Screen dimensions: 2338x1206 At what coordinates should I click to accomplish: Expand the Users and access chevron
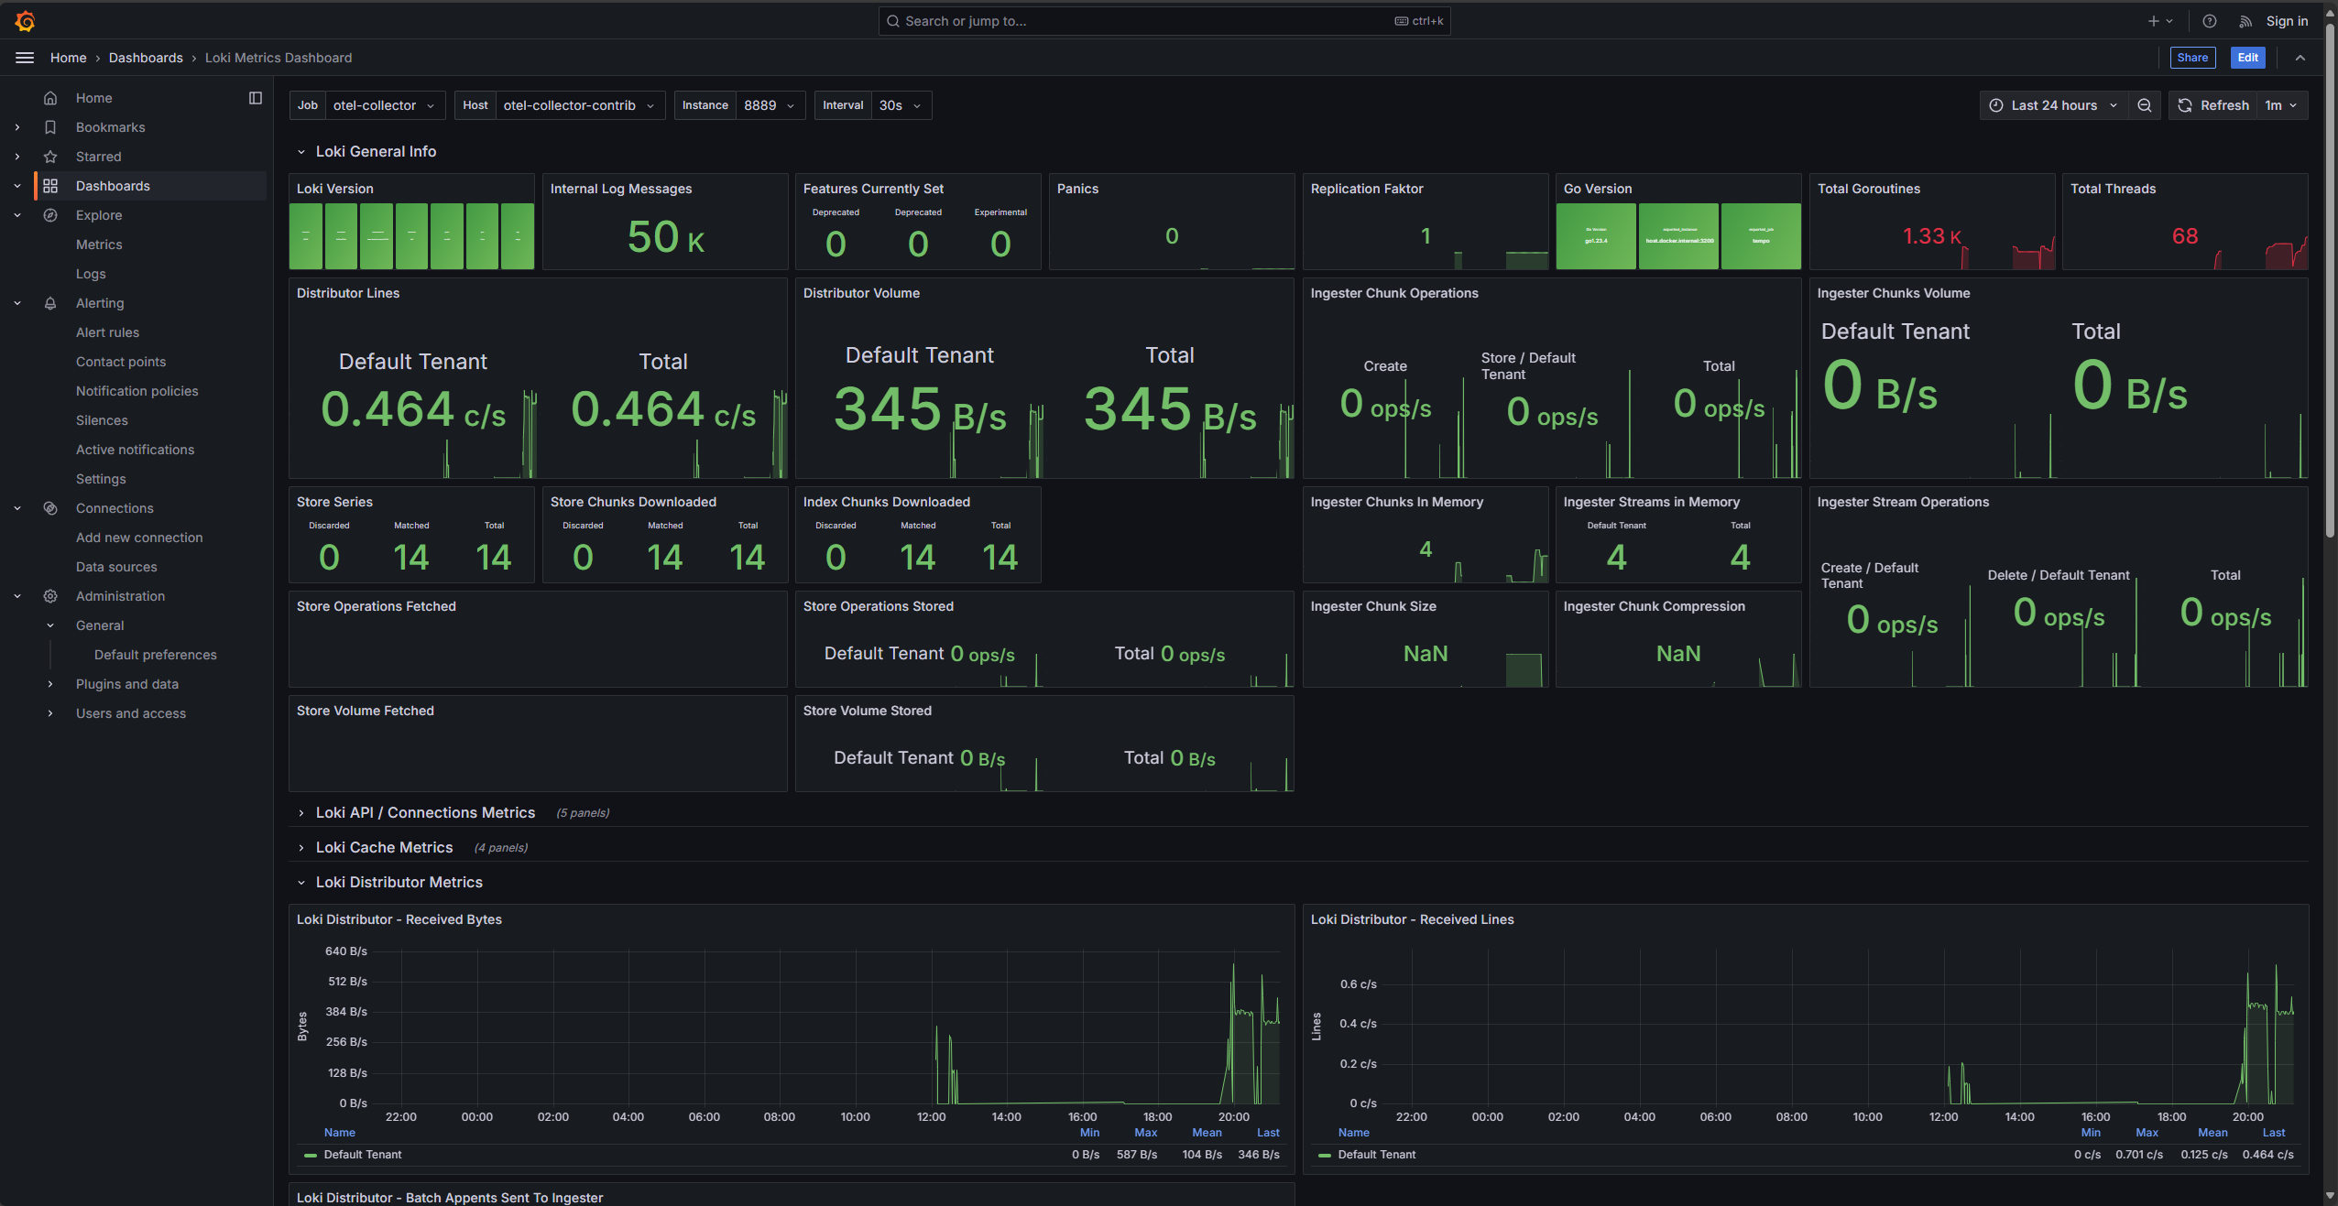click(x=50, y=713)
